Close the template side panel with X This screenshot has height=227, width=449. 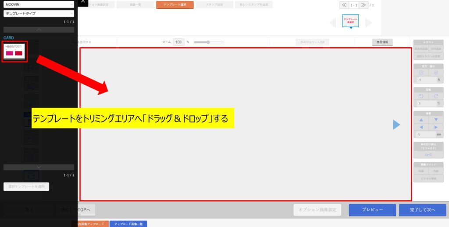point(83,2)
